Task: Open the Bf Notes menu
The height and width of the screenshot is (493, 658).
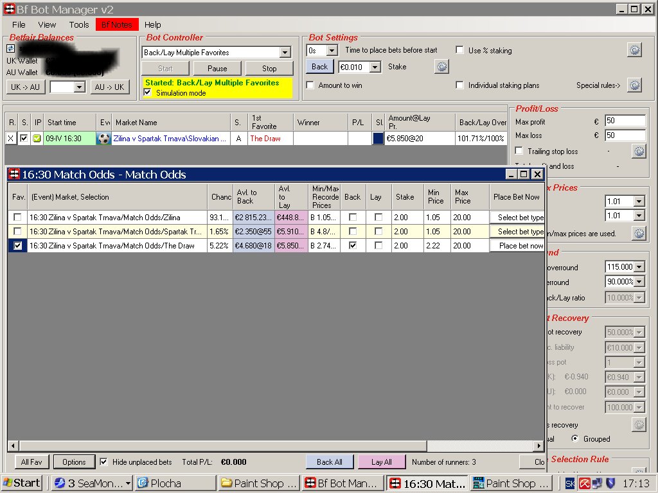Action: pyautogui.click(x=117, y=25)
